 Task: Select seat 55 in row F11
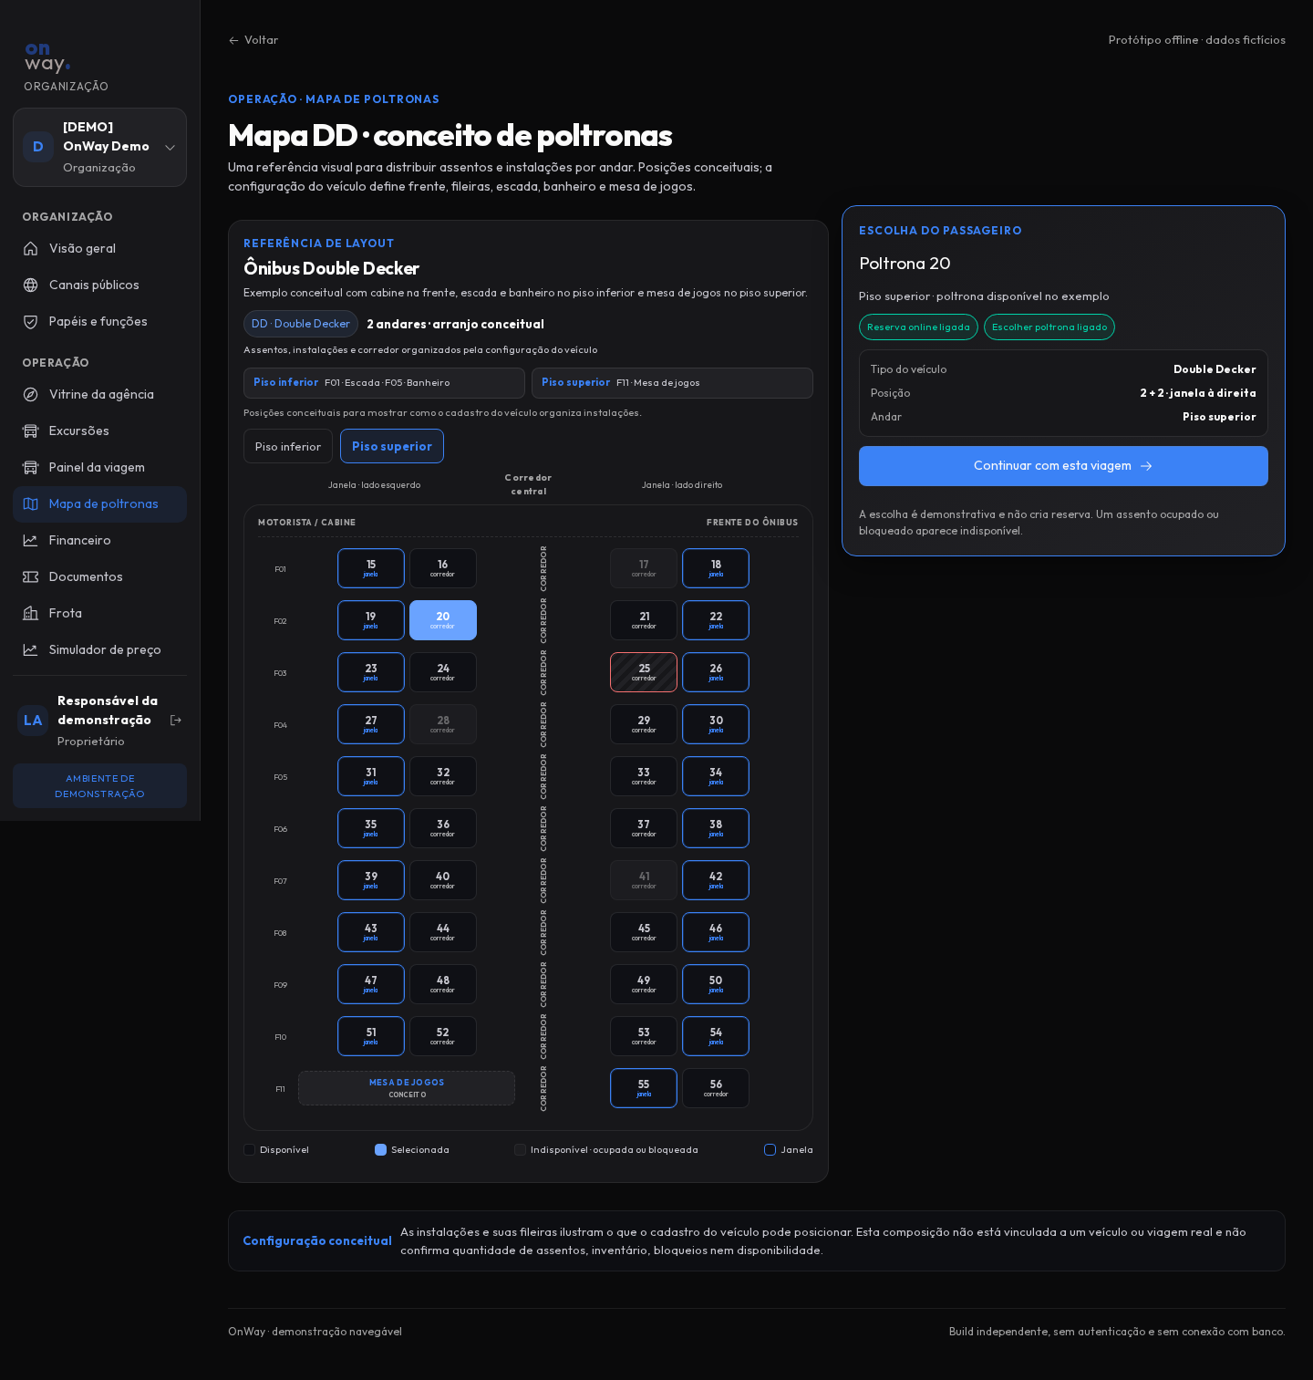click(644, 1088)
